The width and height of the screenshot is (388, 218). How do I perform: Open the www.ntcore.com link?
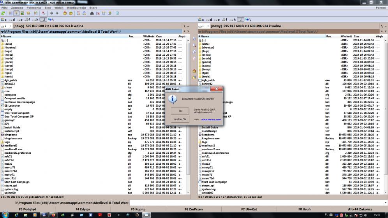pyautogui.click(x=211, y=120)
